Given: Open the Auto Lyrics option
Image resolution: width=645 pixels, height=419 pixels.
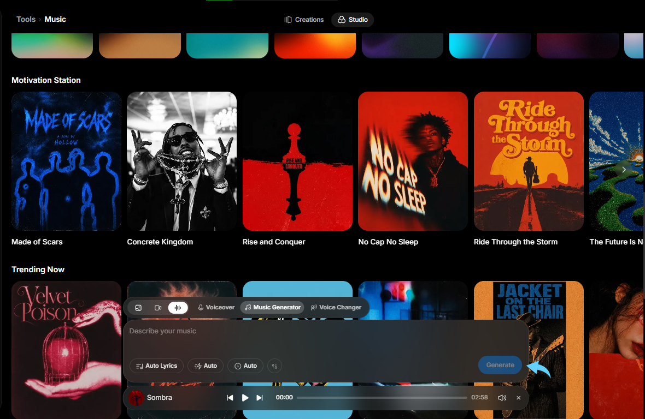Looking at the screenshot, I should pyautogui.click(x=156, y=366).
